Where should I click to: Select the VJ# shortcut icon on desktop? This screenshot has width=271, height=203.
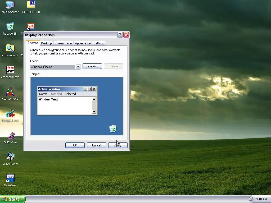pos(31,27)
